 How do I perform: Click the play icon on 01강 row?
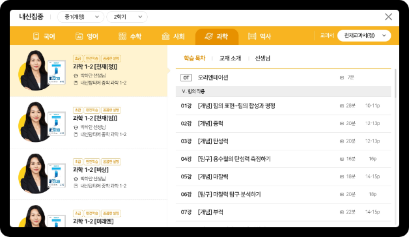342,106
